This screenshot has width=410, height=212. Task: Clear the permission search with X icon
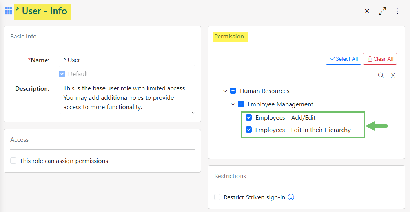393,75
